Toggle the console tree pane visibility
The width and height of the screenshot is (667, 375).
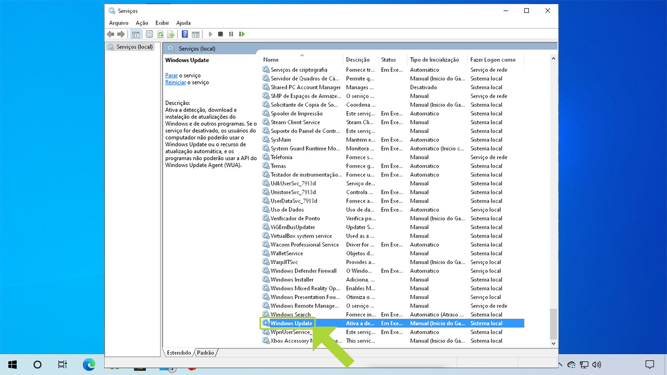click(x=135, y=34)
